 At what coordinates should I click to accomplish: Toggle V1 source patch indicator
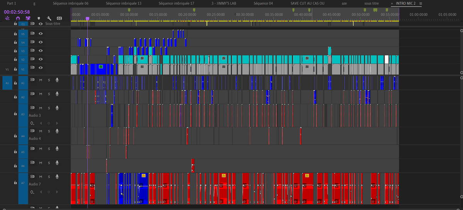point(7,69)
